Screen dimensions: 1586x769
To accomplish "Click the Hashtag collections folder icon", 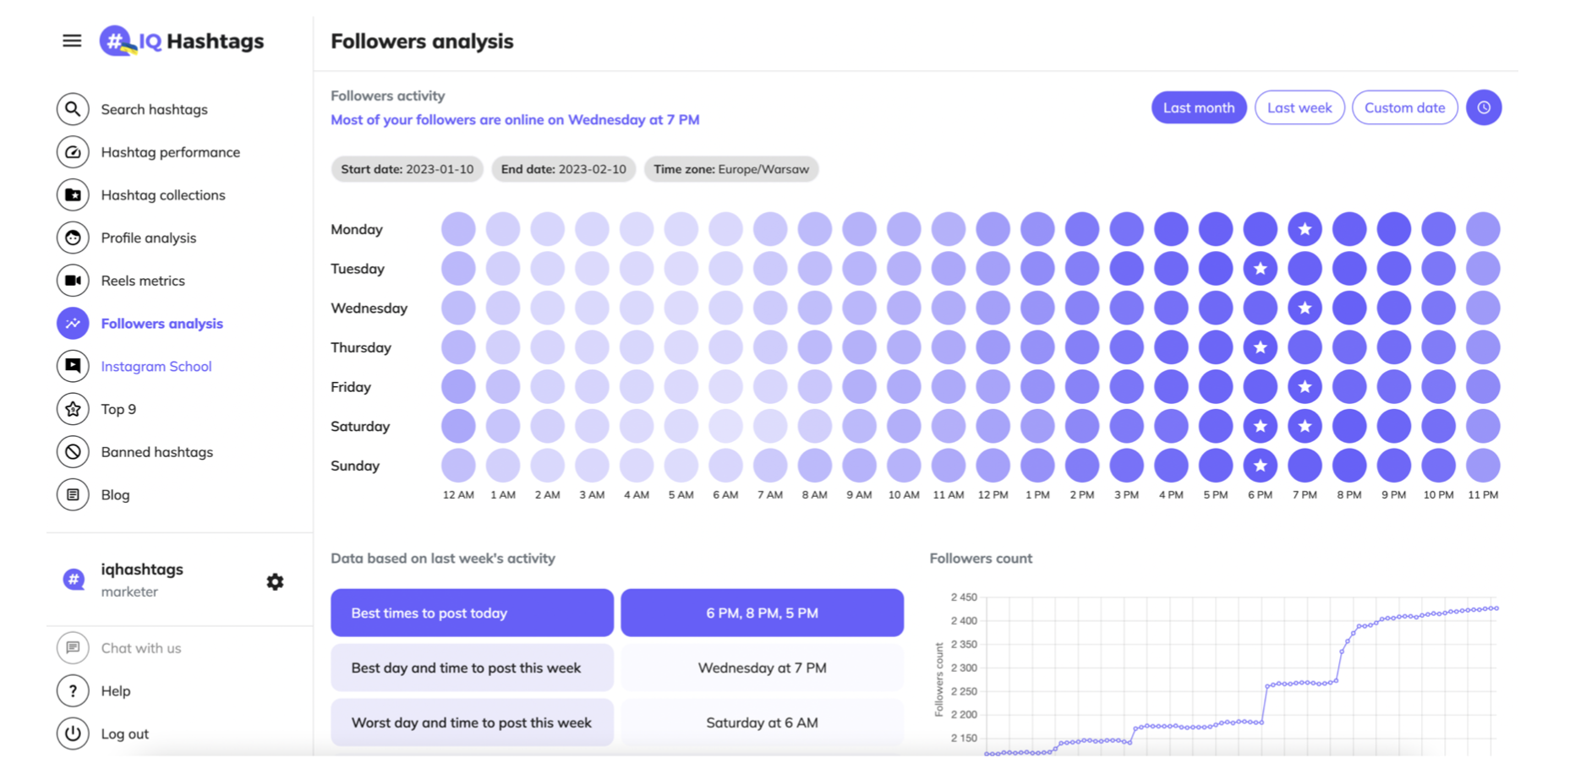I will click(73, 195).
